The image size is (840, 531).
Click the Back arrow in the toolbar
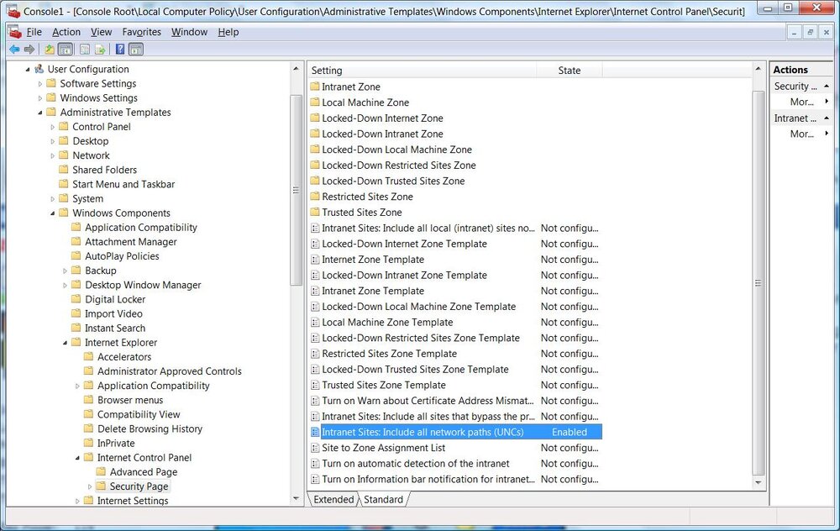(14, 50)
